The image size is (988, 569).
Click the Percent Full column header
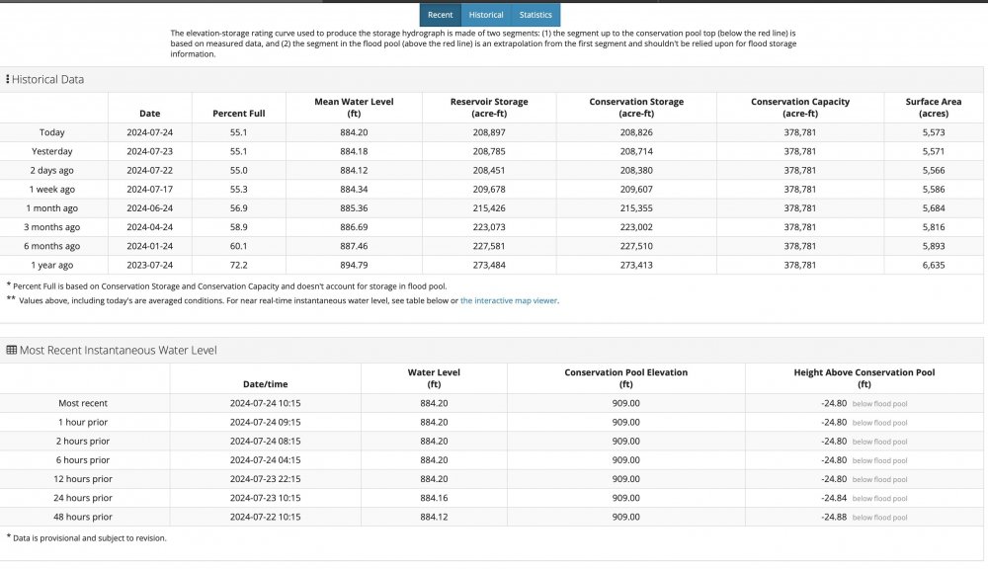[x=238, y=114]
